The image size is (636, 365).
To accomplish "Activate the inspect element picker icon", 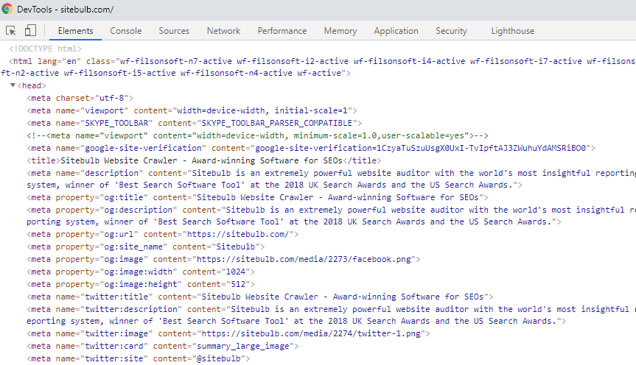I will coord(11,31).
